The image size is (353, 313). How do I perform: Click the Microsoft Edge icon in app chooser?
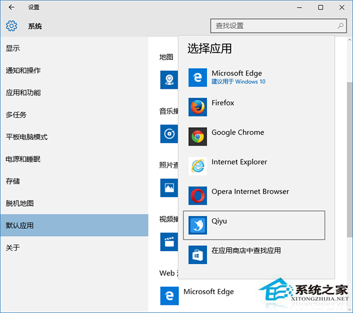198,78
